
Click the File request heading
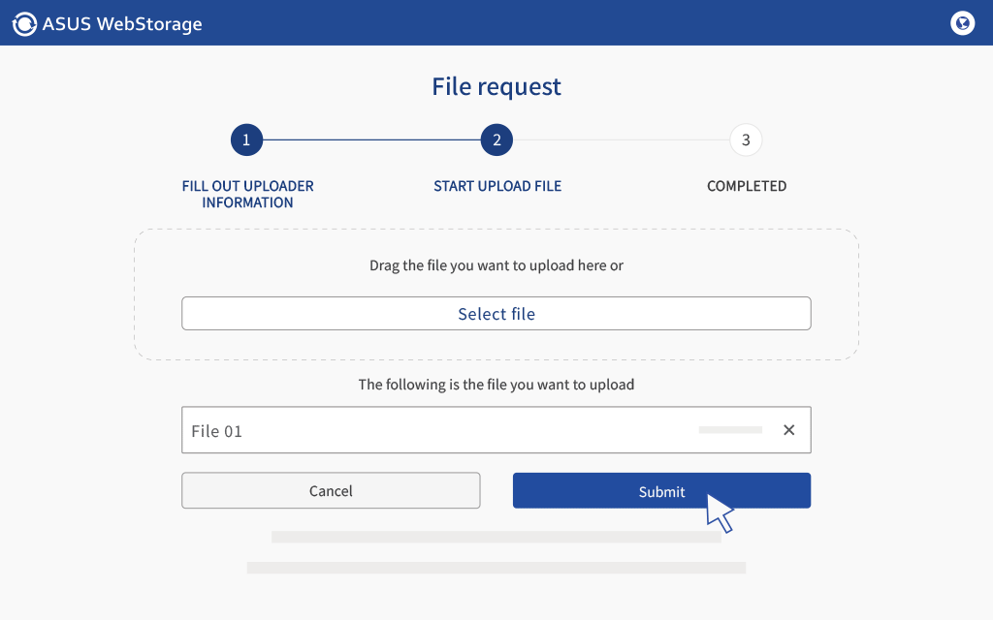[496, 86]
